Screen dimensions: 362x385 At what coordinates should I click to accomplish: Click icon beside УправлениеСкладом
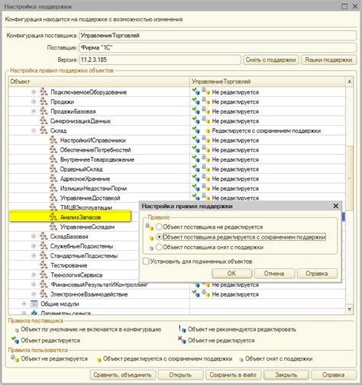point(53,226)
